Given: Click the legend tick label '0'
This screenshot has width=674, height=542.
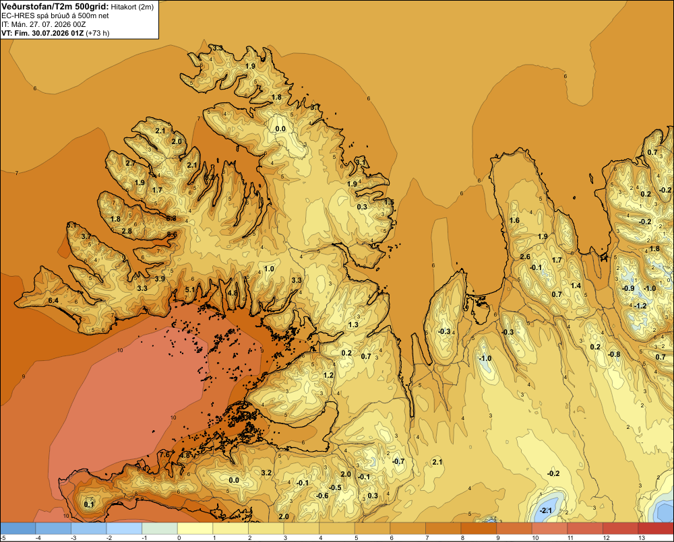Looking at the screenshot, I should tap(179, 538).
